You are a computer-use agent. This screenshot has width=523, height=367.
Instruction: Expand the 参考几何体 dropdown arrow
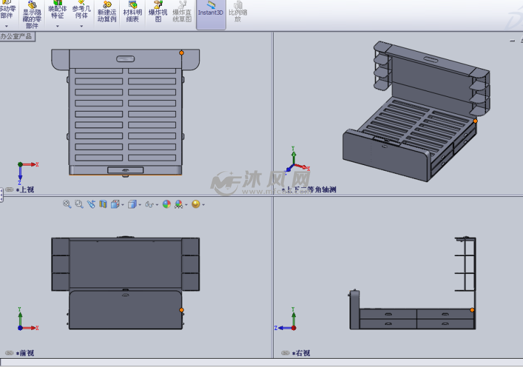pos(81,26)
